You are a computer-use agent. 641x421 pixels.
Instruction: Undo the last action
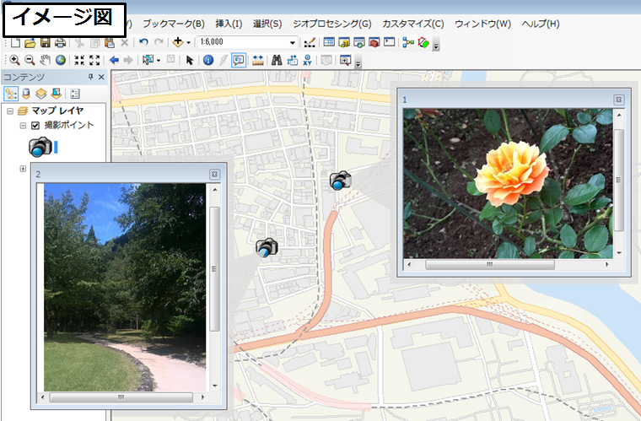click(x=143, y=42)
